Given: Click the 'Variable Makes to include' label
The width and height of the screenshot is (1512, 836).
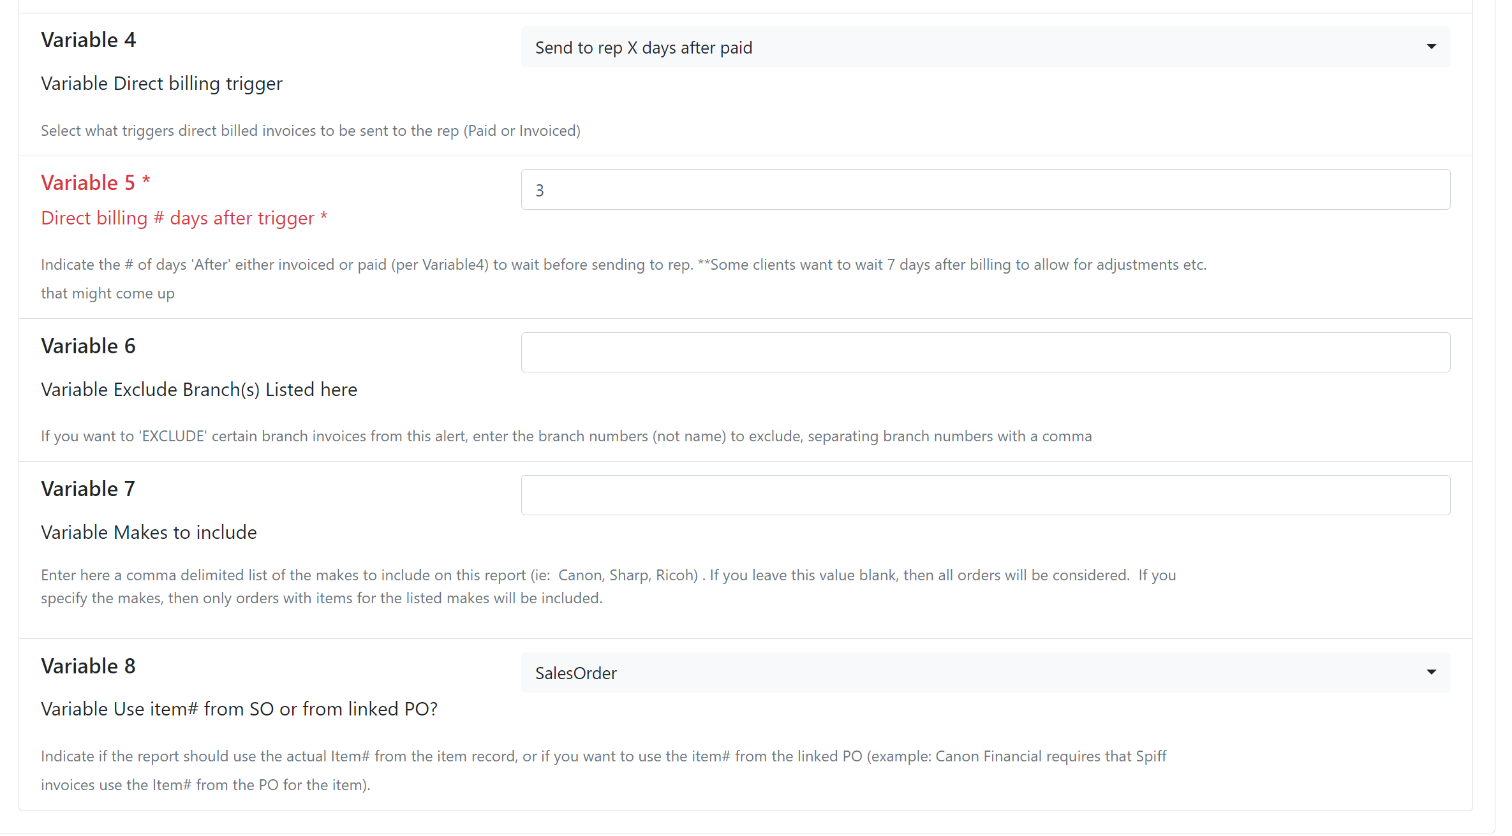Looking at the screenshot, I should 149,532.
